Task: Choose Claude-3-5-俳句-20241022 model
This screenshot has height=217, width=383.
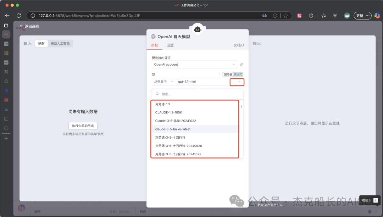Action: (195, 121)
